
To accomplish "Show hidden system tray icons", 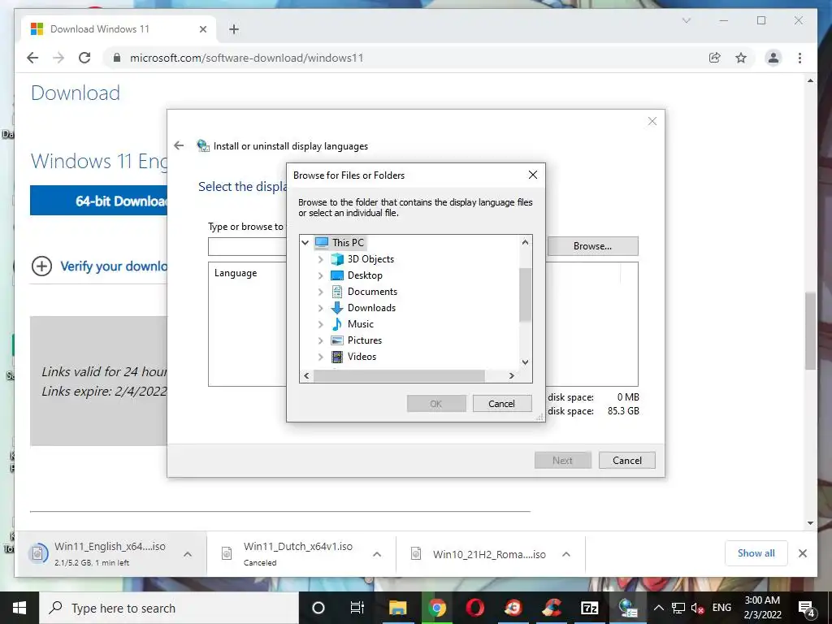I will coord(658,608).
